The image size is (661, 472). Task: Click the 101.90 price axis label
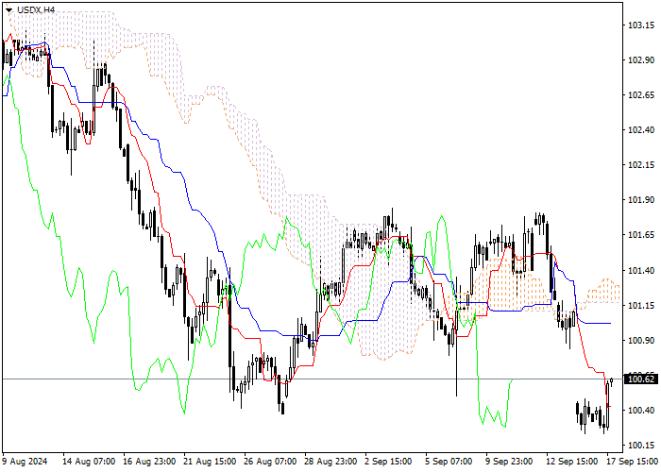click(x=641, y=200)
